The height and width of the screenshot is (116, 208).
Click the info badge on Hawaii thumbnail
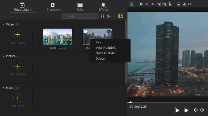point(69,43)
